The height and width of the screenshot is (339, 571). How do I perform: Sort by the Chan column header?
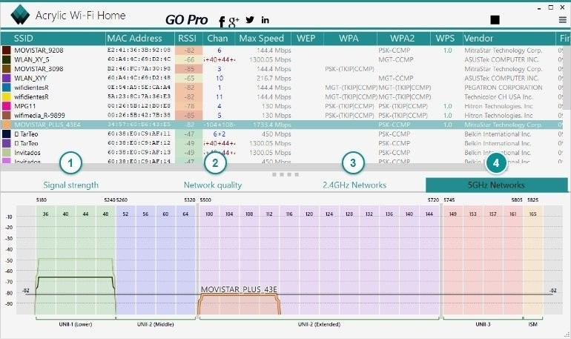(219, 39)
